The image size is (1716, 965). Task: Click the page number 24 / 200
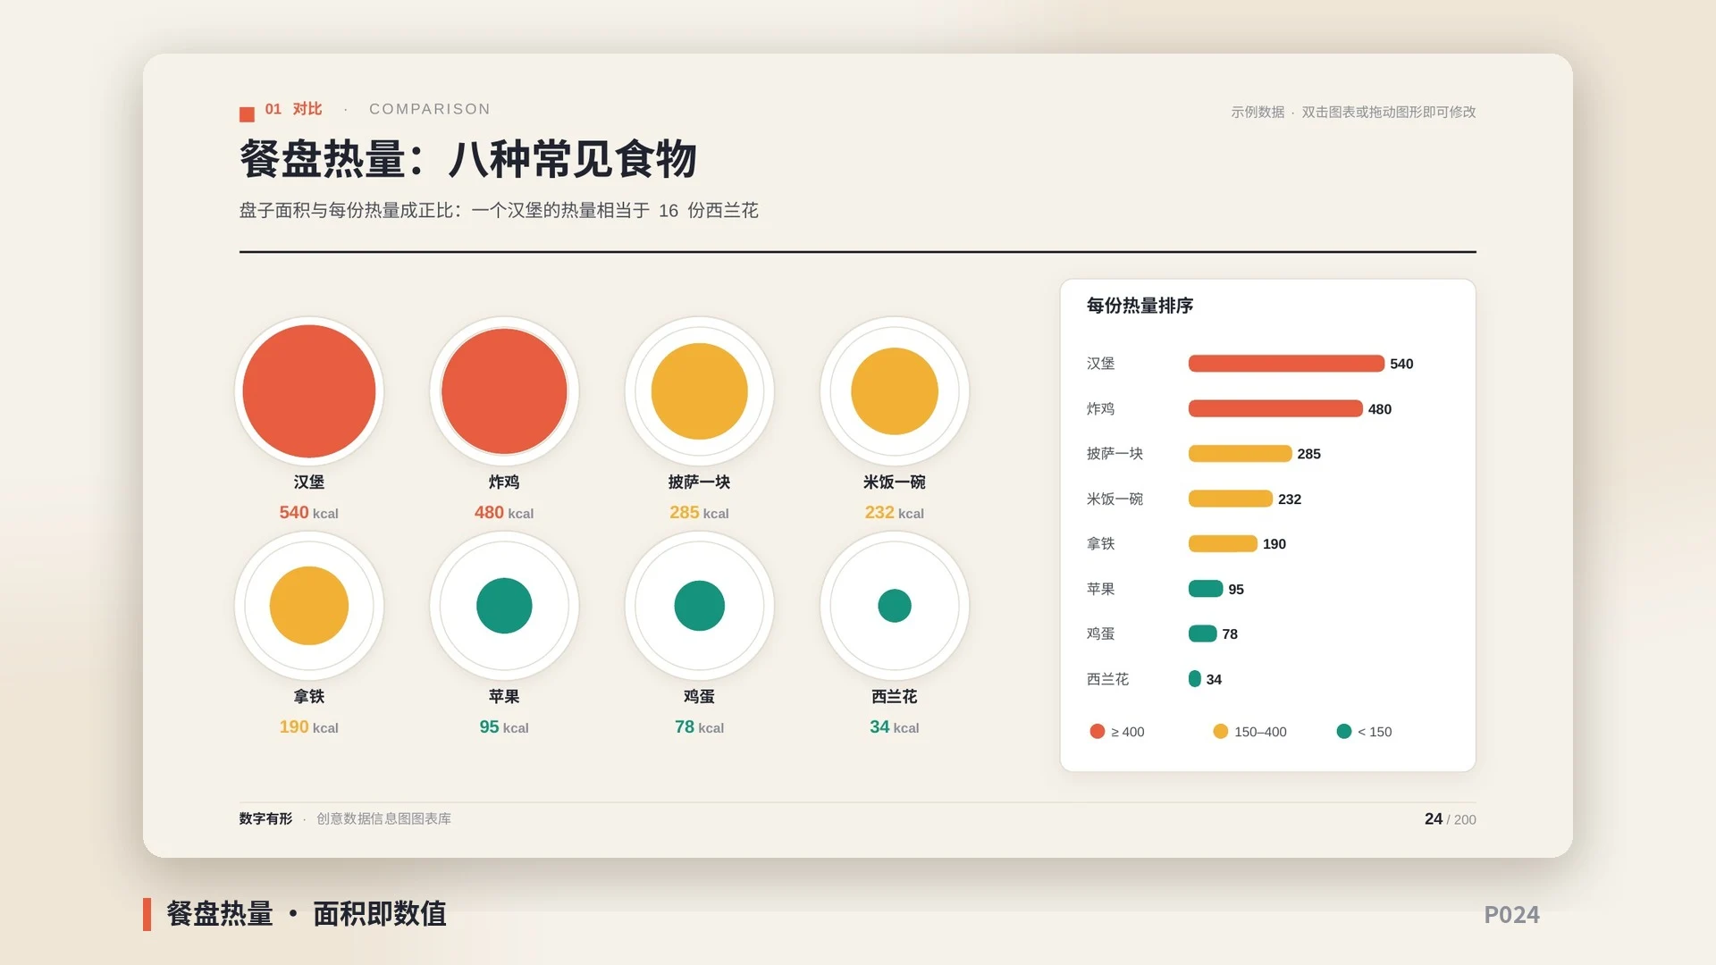coord(1451,819)
